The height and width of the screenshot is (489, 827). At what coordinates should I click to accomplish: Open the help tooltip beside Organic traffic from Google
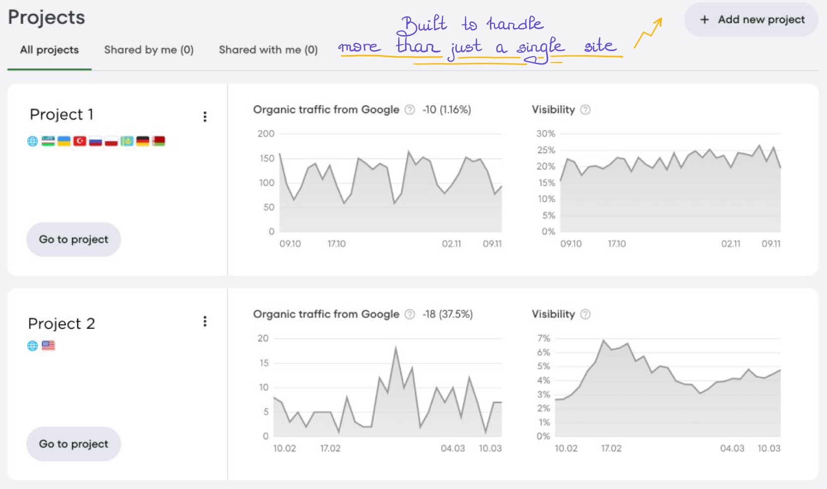[409, 110]
